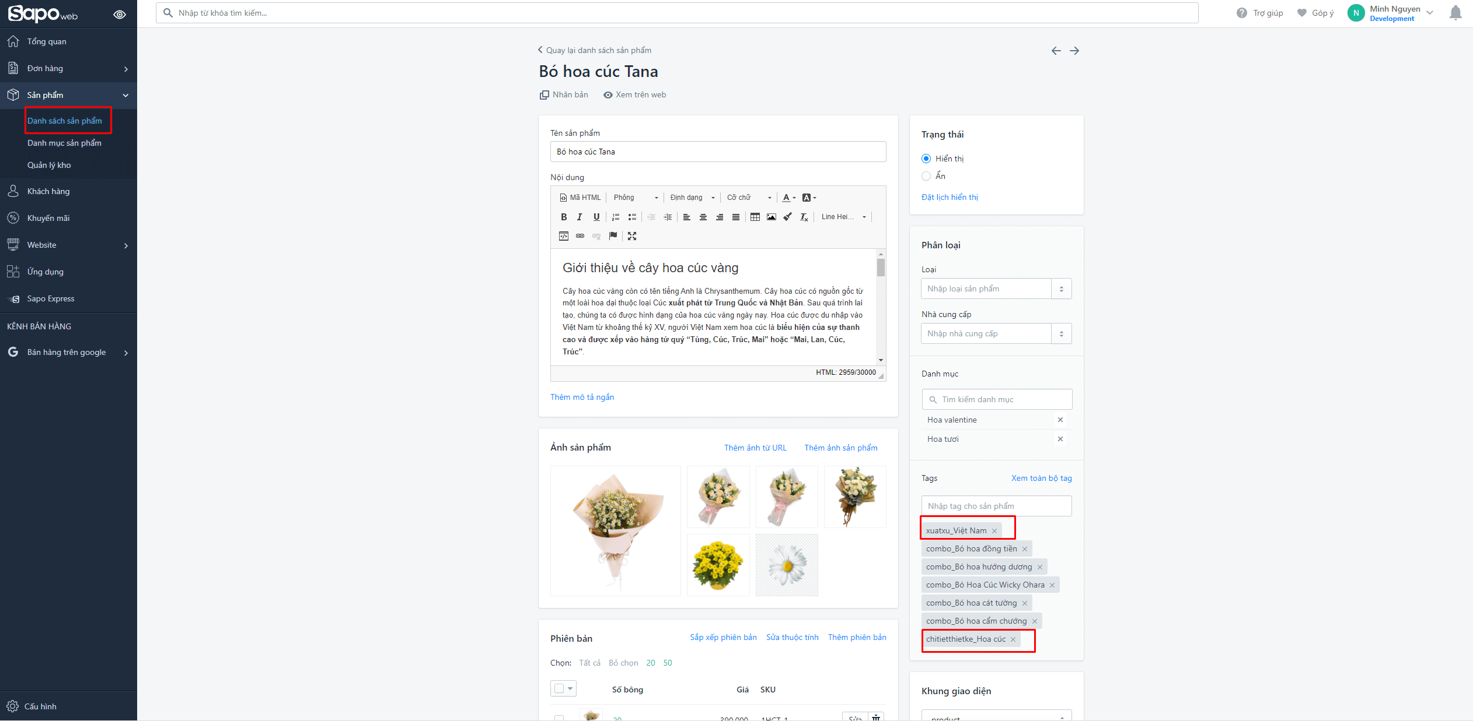Toggle the storefront preview eye icon
The image size is (1473, 721).
[120, 15]
